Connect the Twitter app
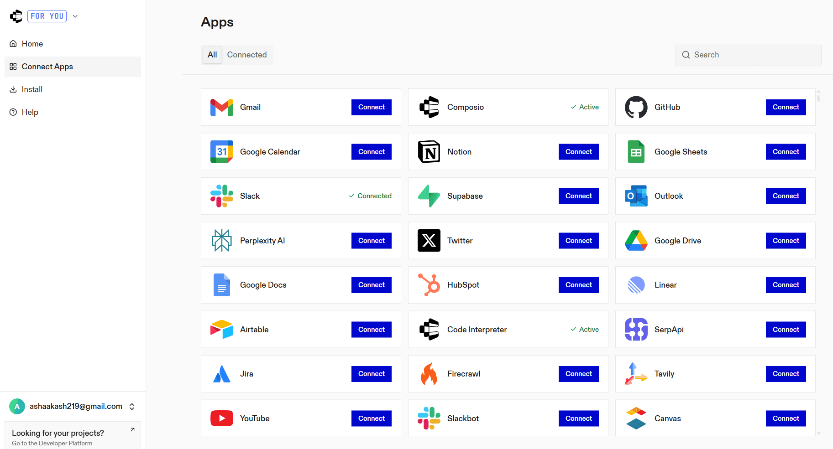This screenshot has width=833, height=449. (x=579, y=241)
